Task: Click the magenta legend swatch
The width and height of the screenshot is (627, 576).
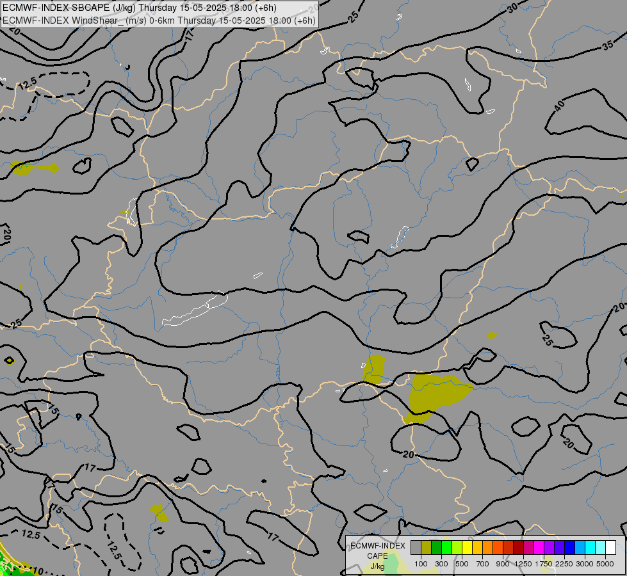Action: coord(539,547)
